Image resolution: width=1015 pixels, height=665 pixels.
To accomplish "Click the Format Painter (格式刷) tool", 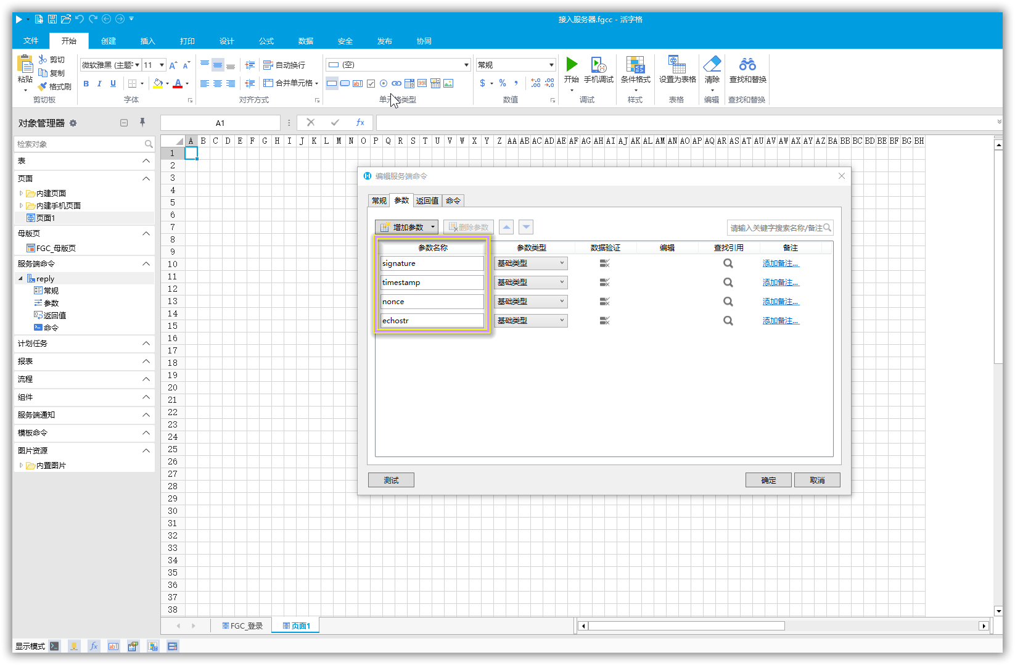I will coord(54,86).
